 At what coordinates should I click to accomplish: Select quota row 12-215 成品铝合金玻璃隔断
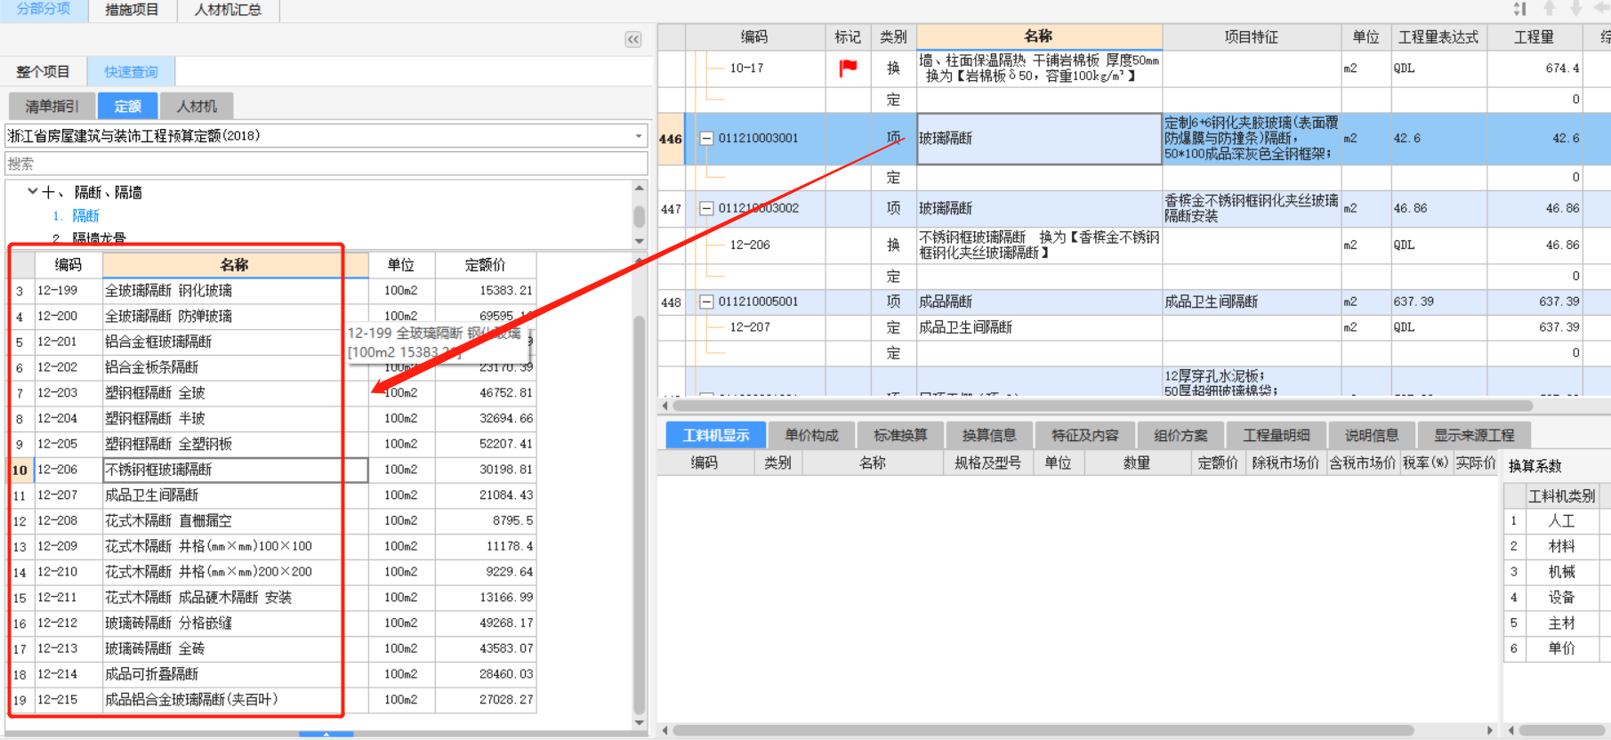coord(273,700)
